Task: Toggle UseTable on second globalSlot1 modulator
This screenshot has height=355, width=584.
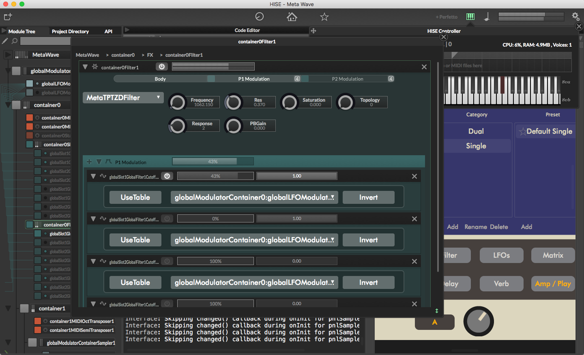Action: point(135,240)
